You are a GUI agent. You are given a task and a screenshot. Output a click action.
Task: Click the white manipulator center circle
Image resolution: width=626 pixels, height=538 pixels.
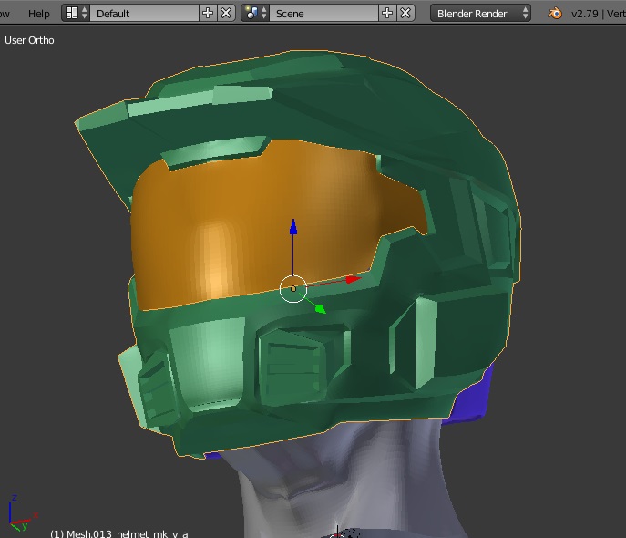click(293, 289)
